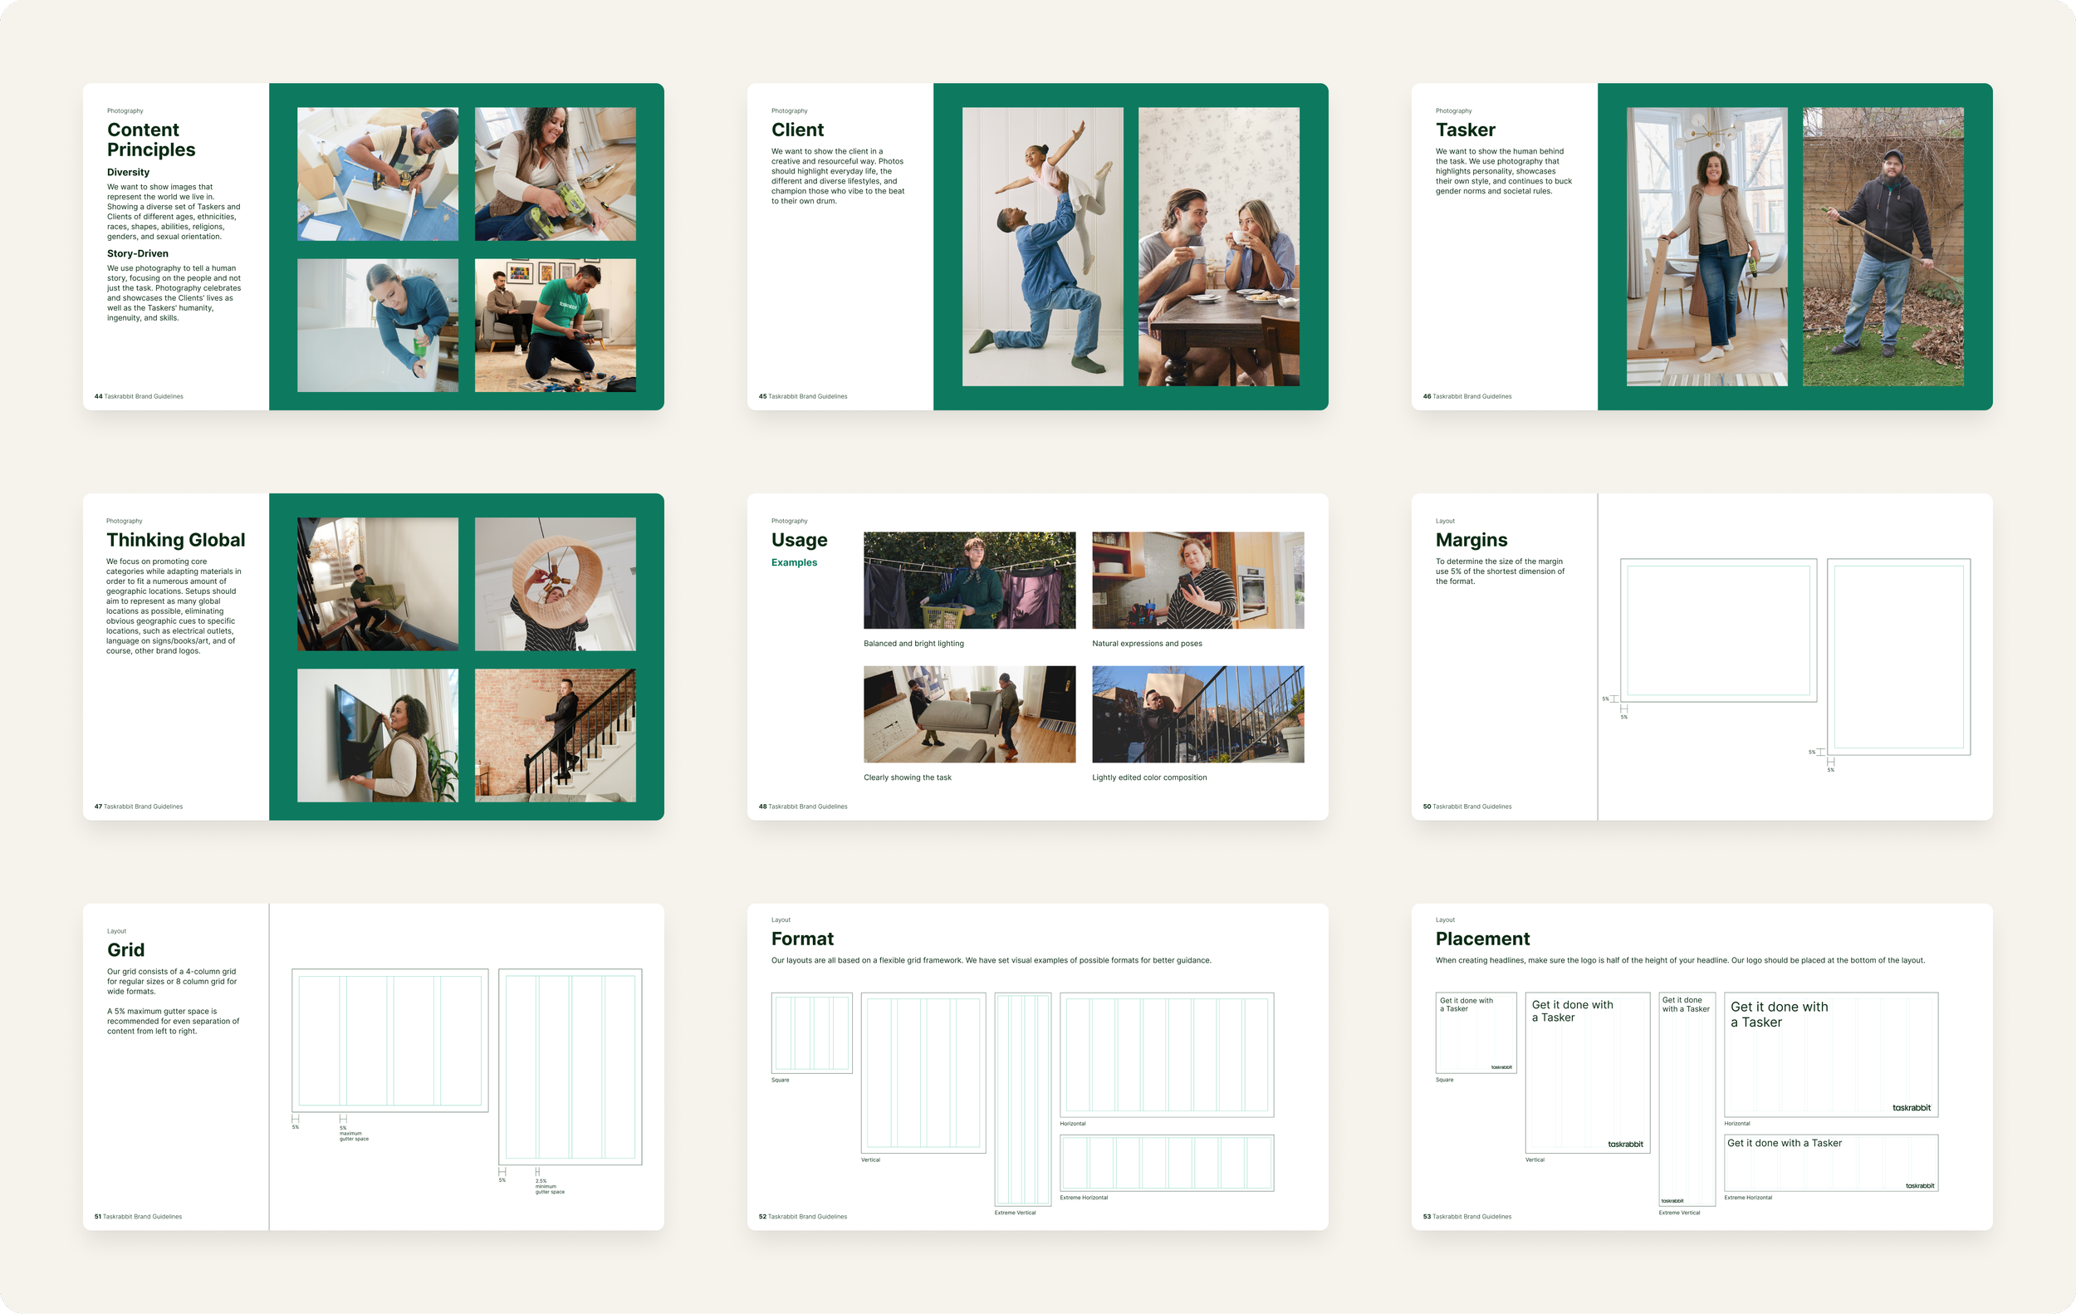Viewport: 2076px width, 1314px height.
Task: Click the Margins page heading
Action: pyautogui.click(x=1471, y=540)
